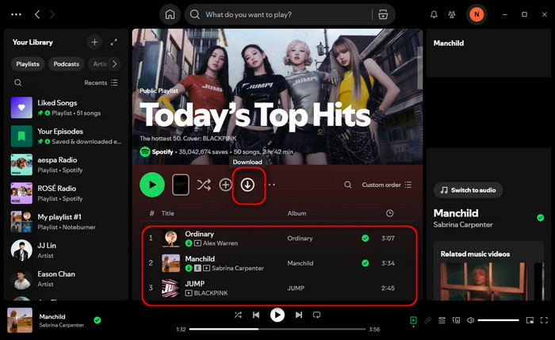Click the duration clock column icon
The height and width of the screenshot is (340, 555).
pyautogui.click(x=389, y=213)
